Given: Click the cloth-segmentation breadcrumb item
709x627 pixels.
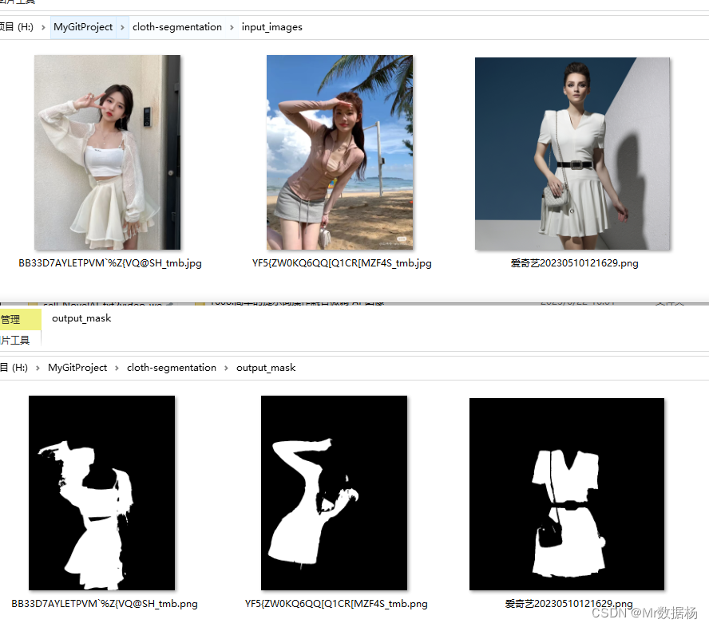Looking at the screenshot, I should (x=176, y=26).
